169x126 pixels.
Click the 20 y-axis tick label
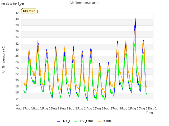(17, 80)
